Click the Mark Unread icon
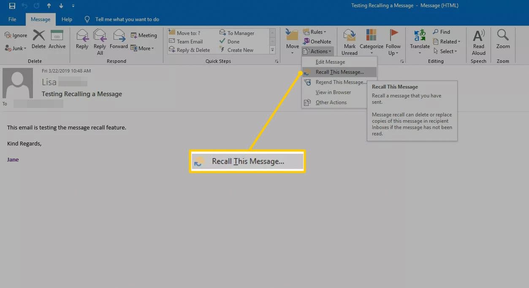Image resolution: width=529 pixels, height=288 pixels. [349, 36]
